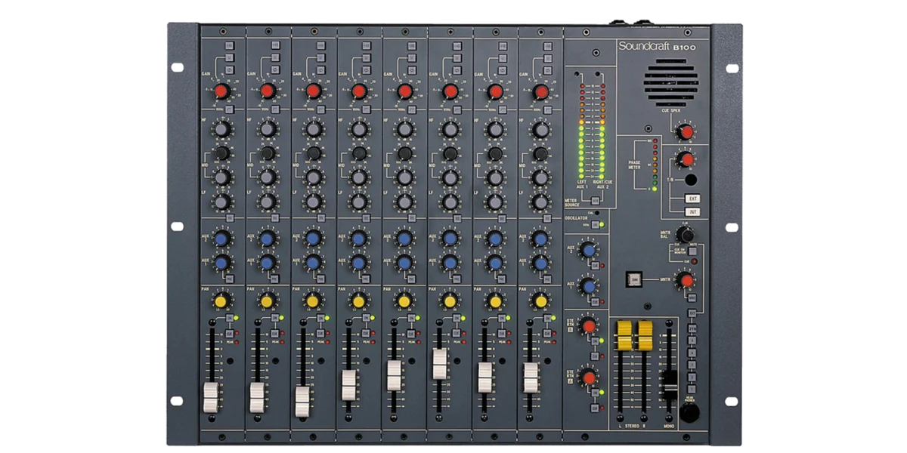
Task: Turn the master AUX 1 blue knob
Action: point(588,287)
